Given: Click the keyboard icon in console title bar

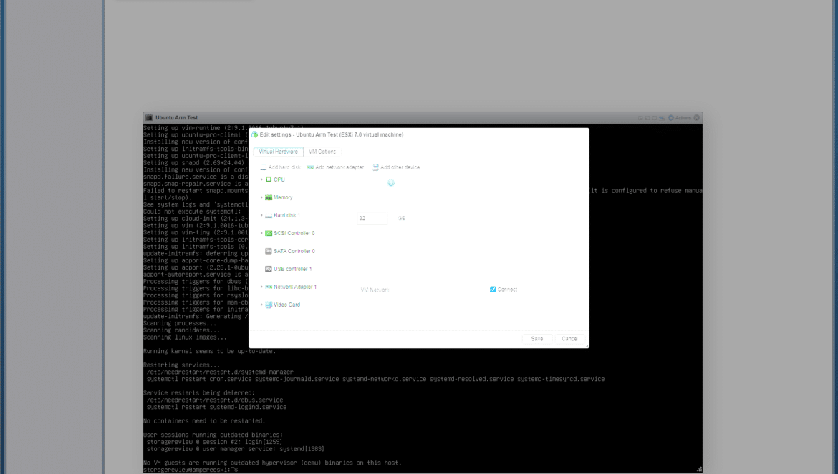Looking at the screenshot, I should [x=663, y=118].
